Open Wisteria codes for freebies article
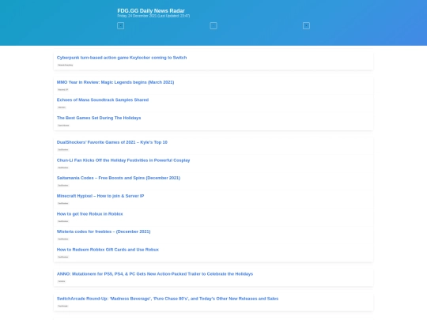 104,232
